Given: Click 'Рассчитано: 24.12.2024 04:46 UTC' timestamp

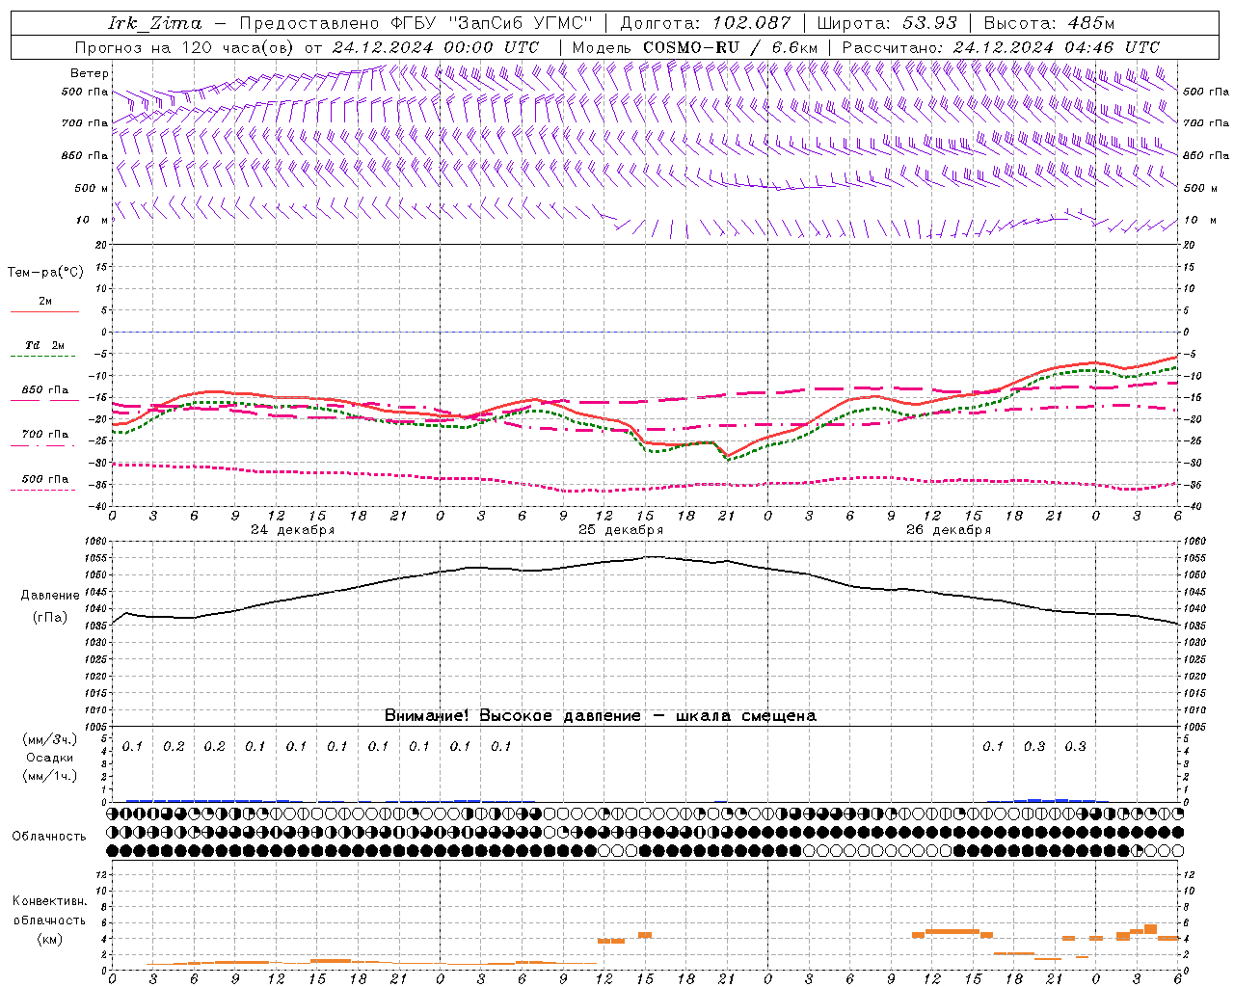Looking at the screenshot, I should [1001, 47].
